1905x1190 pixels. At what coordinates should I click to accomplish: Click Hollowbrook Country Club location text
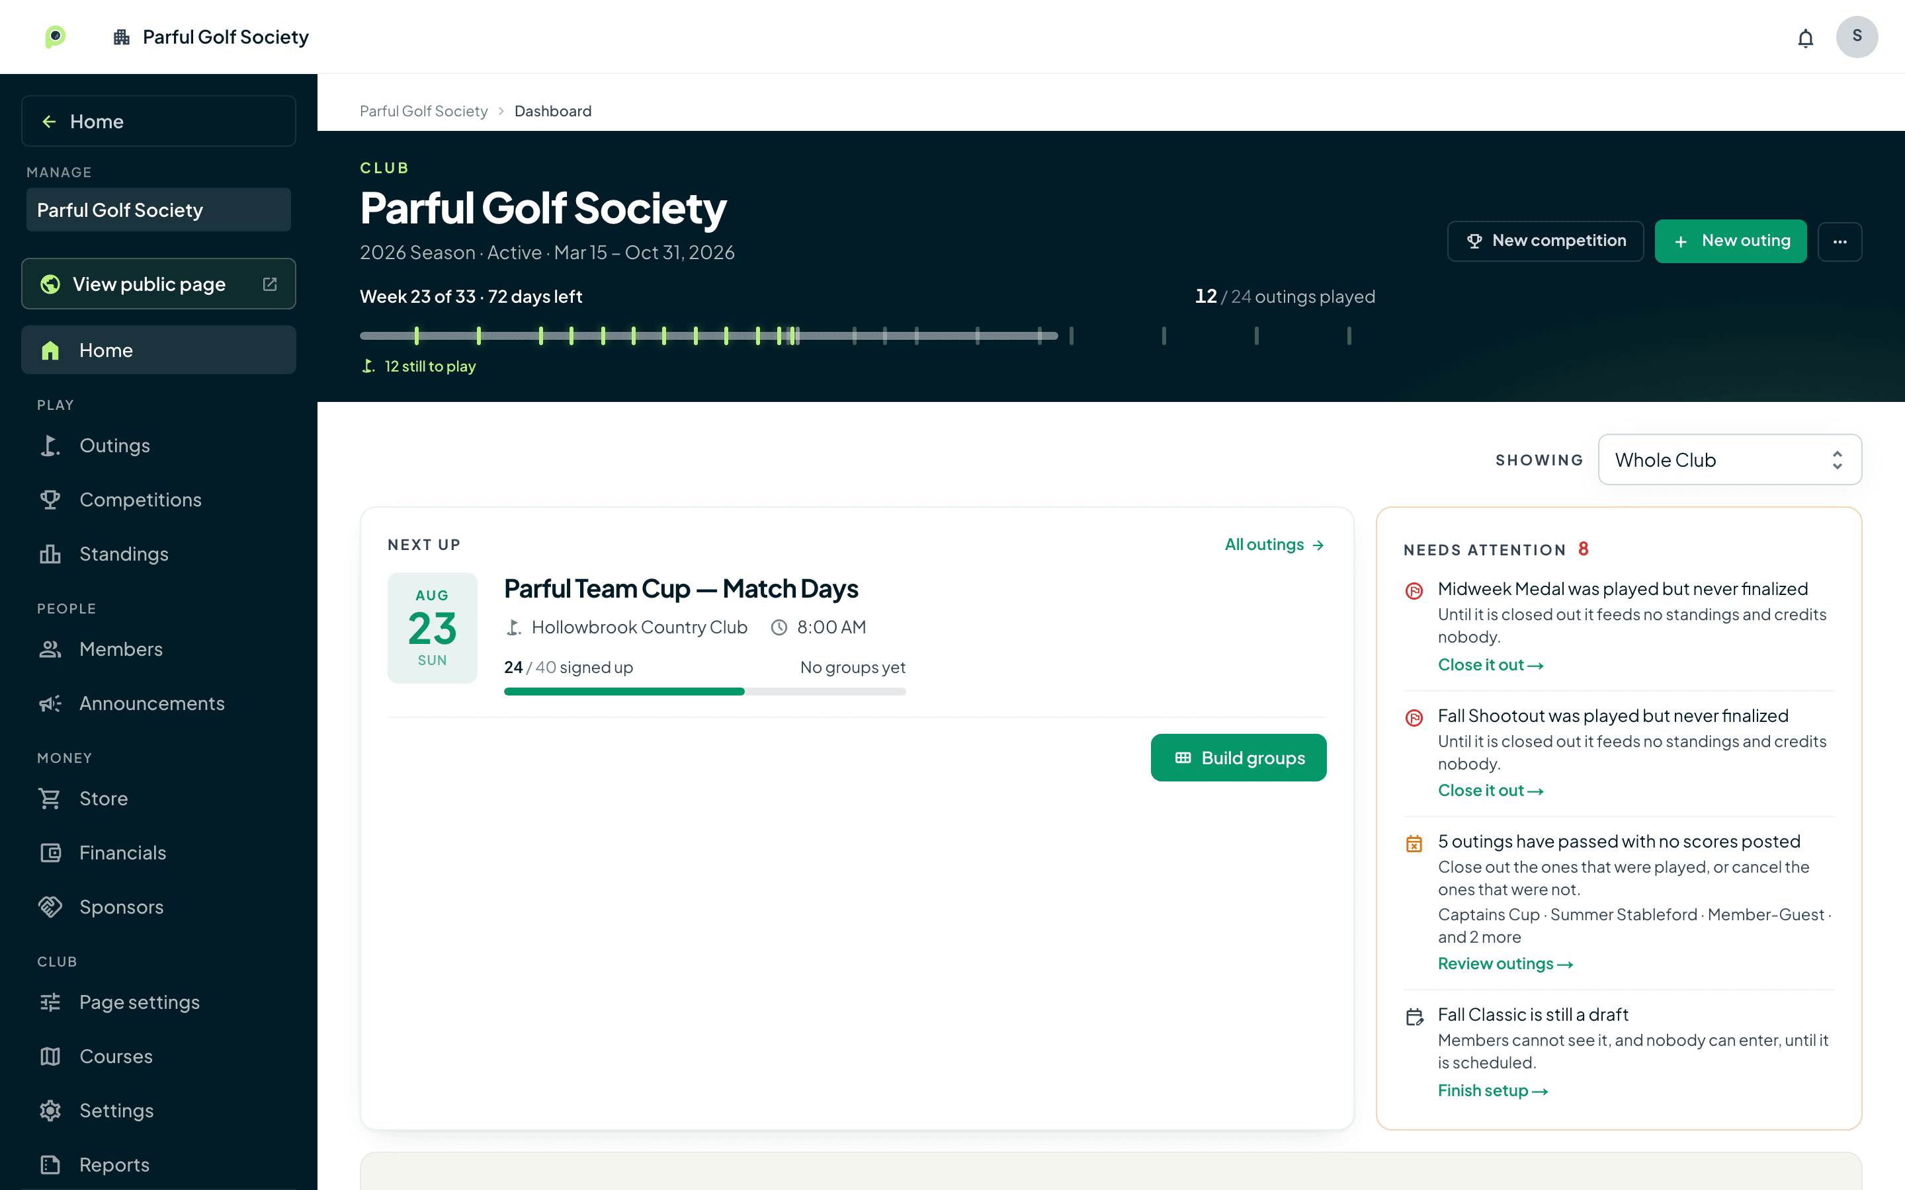coord(639,627)
